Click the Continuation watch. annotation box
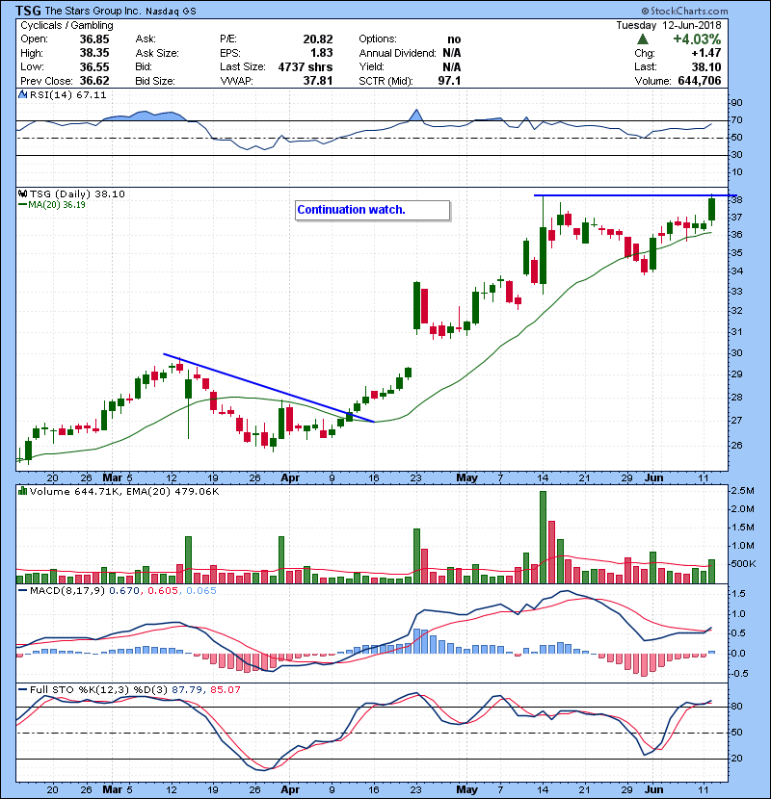Viewport: 771px width, 799px height. (x=372, y=210)
